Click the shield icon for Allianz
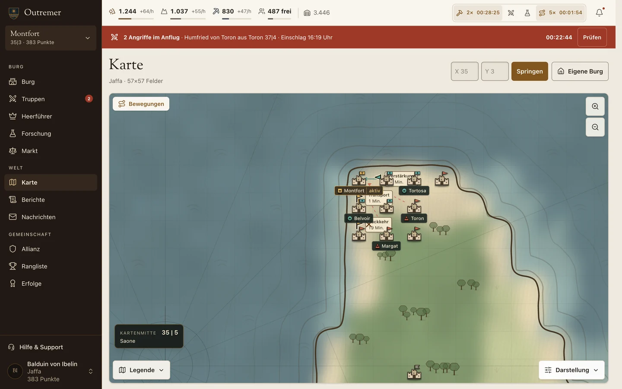 pyautogui.click(x=13, y=249)
